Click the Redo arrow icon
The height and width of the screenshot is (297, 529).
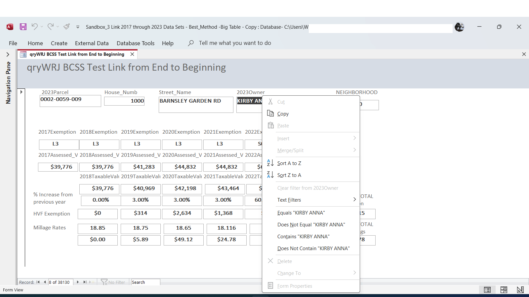pos(50,26)
